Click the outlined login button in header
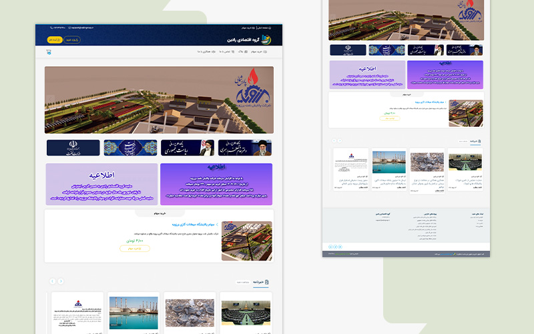The height and width of the screenshot is (334, 534). pyautogui.click(x=72, y=40)
